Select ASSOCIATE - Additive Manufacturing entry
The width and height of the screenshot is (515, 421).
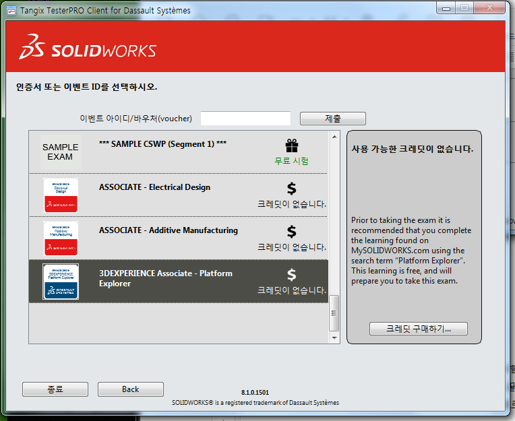179,238
